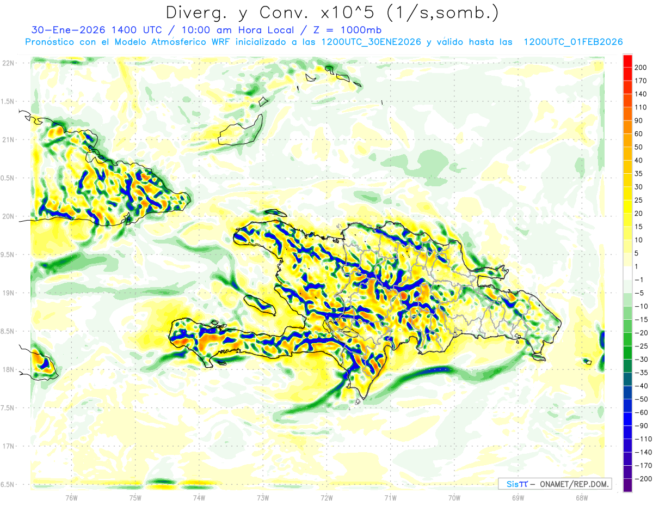Image resolution: width=653 pixels, height=505 pixels.
Task: Click the latitude label "6.5N"
Action: tap(8, 484)
